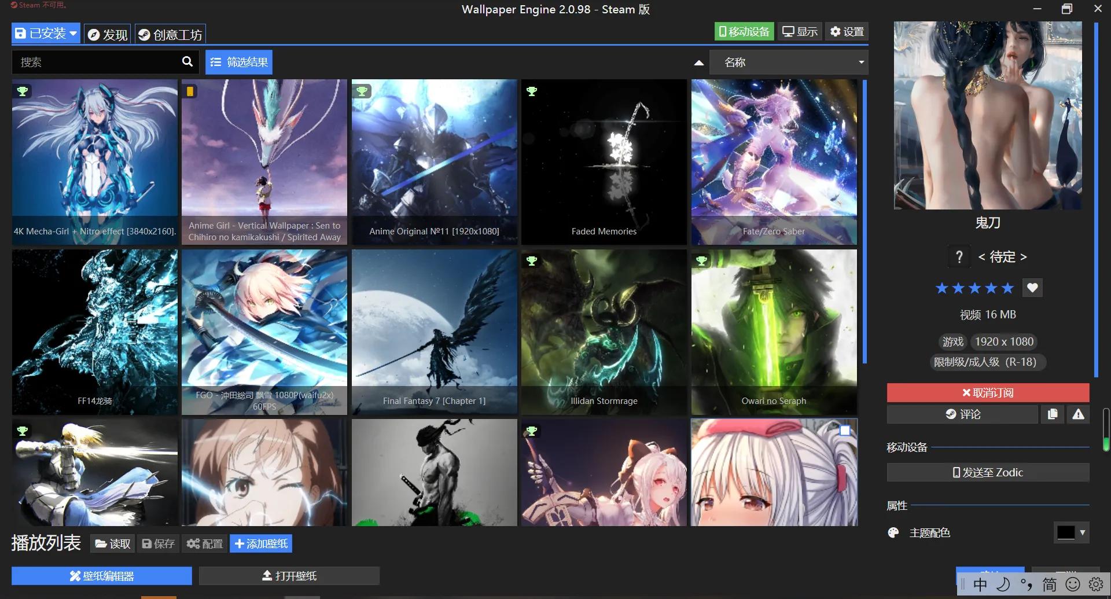Click the previous arrow left of 待定
Screen dimensions: 1111x599
pyautogui.click(x=981, y=257)
